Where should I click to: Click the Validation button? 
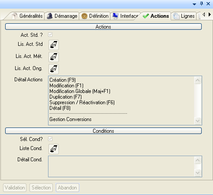15,188
